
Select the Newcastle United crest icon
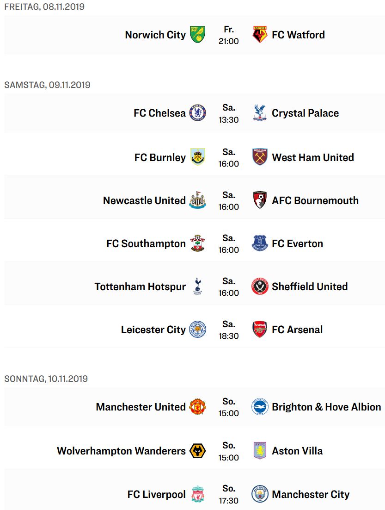click(197, 200)
